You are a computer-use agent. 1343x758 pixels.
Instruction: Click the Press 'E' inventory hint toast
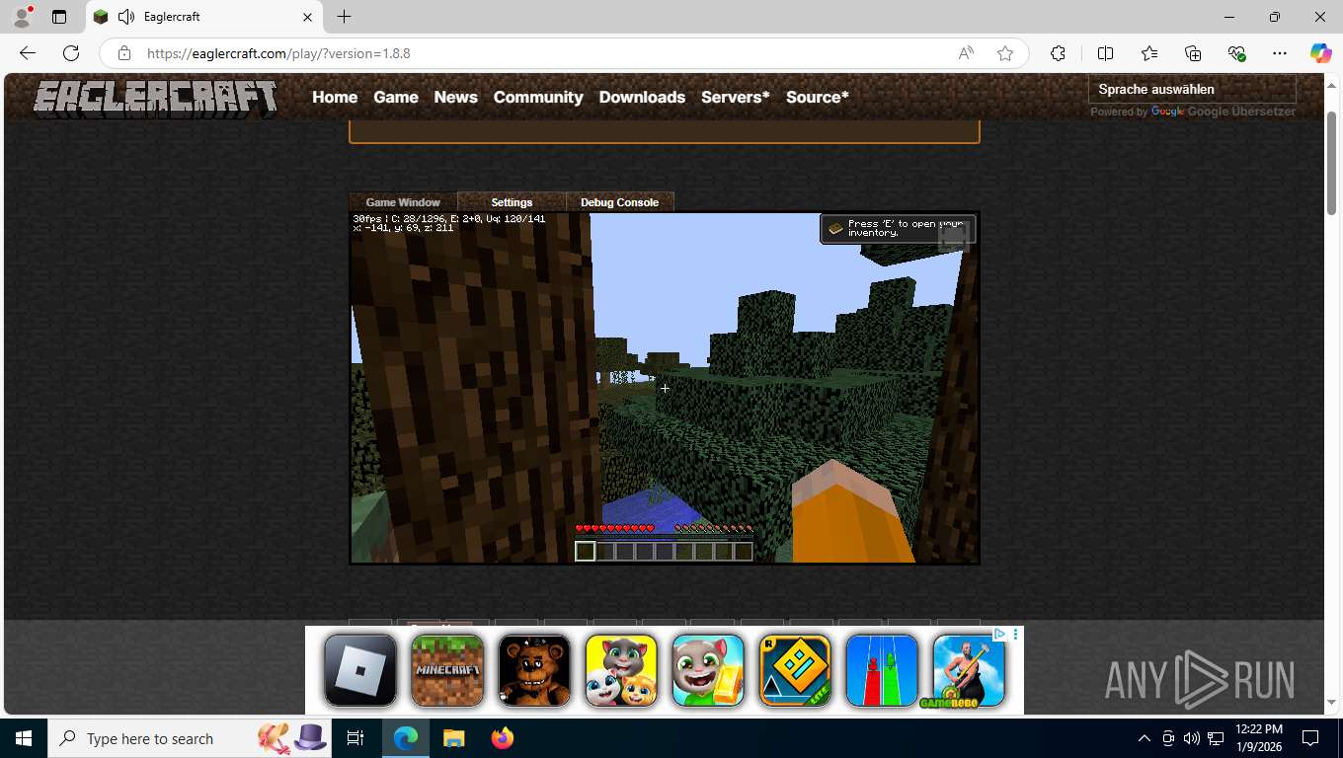(898, 229)
